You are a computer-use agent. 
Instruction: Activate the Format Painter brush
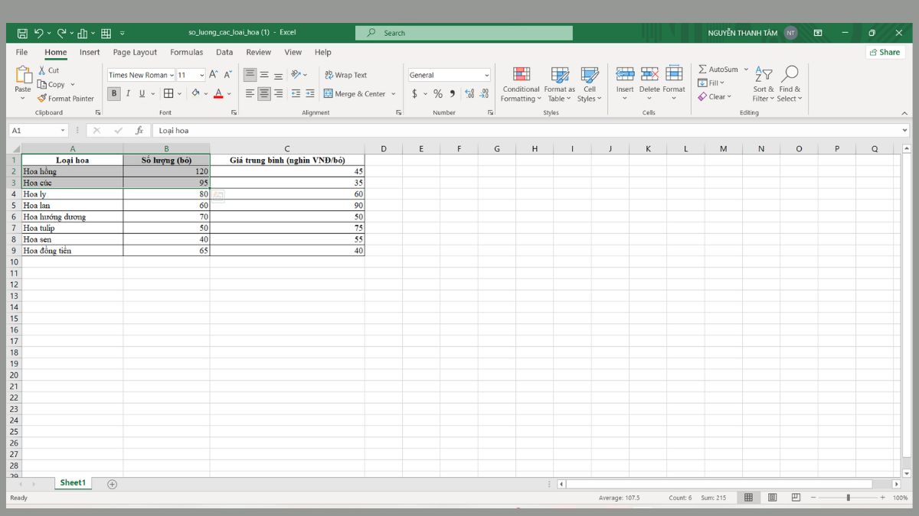point(66,98)
